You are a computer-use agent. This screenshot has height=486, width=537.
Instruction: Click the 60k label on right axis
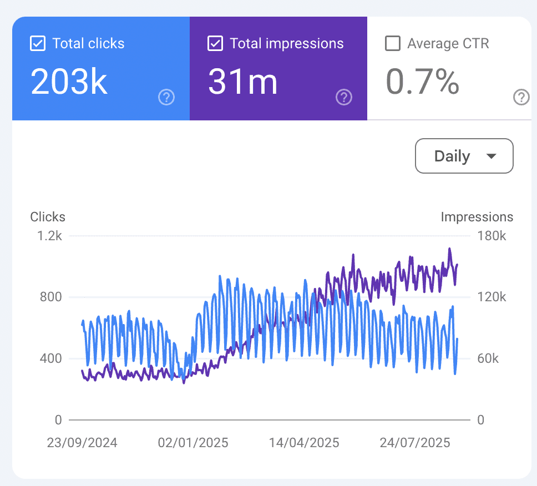pos(489,359)
